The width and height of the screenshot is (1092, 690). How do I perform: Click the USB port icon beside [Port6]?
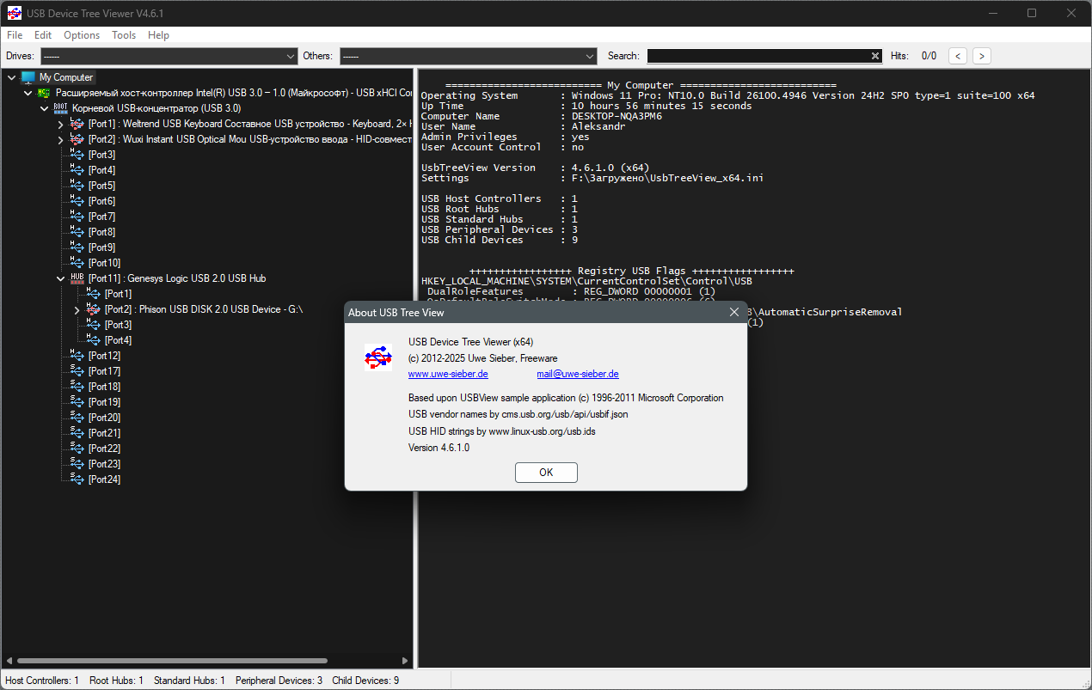tap(77, 201)
